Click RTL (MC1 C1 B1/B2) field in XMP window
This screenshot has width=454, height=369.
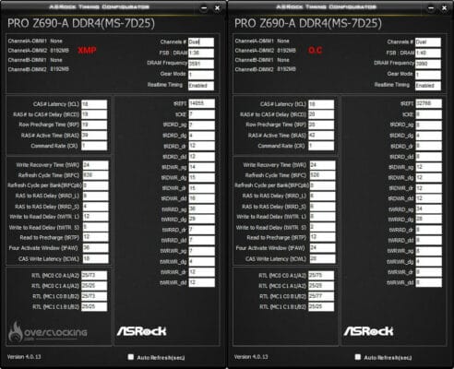(94, 306)
